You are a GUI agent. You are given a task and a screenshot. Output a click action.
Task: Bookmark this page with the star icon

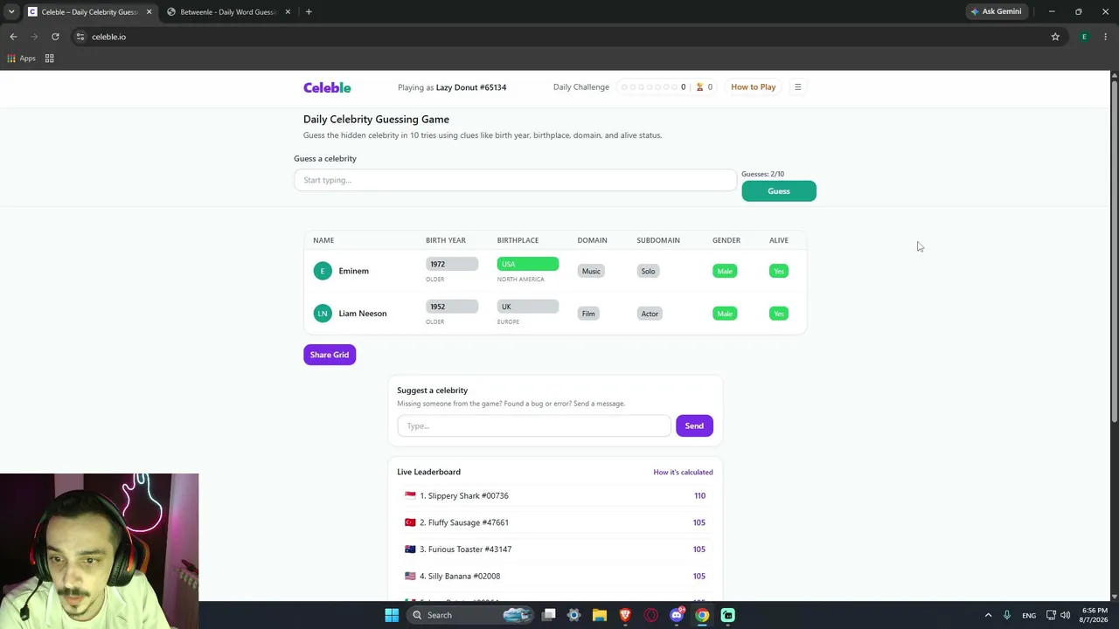pos(1055,37)
